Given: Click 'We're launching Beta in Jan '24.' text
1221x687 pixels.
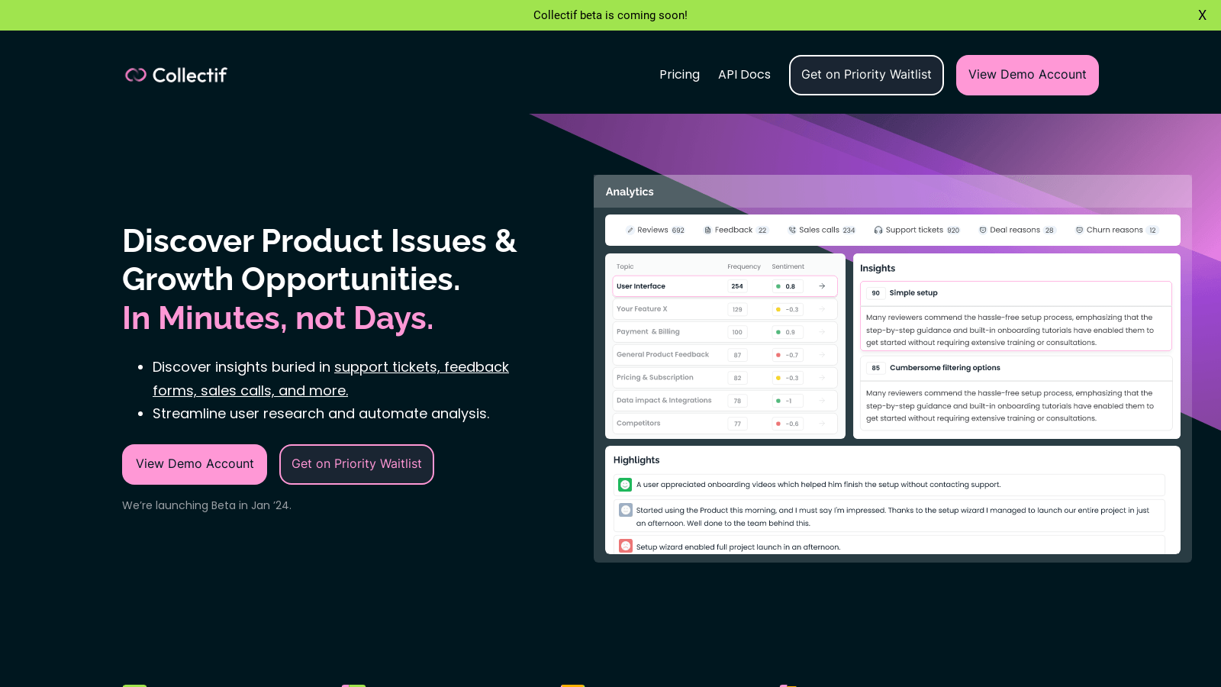Looking at the screenshot, I should click(207, 505).
